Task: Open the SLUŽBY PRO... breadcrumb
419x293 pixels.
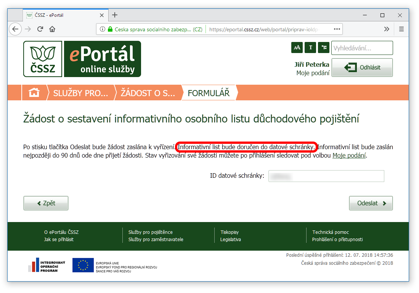Action: tap(80, 93)
